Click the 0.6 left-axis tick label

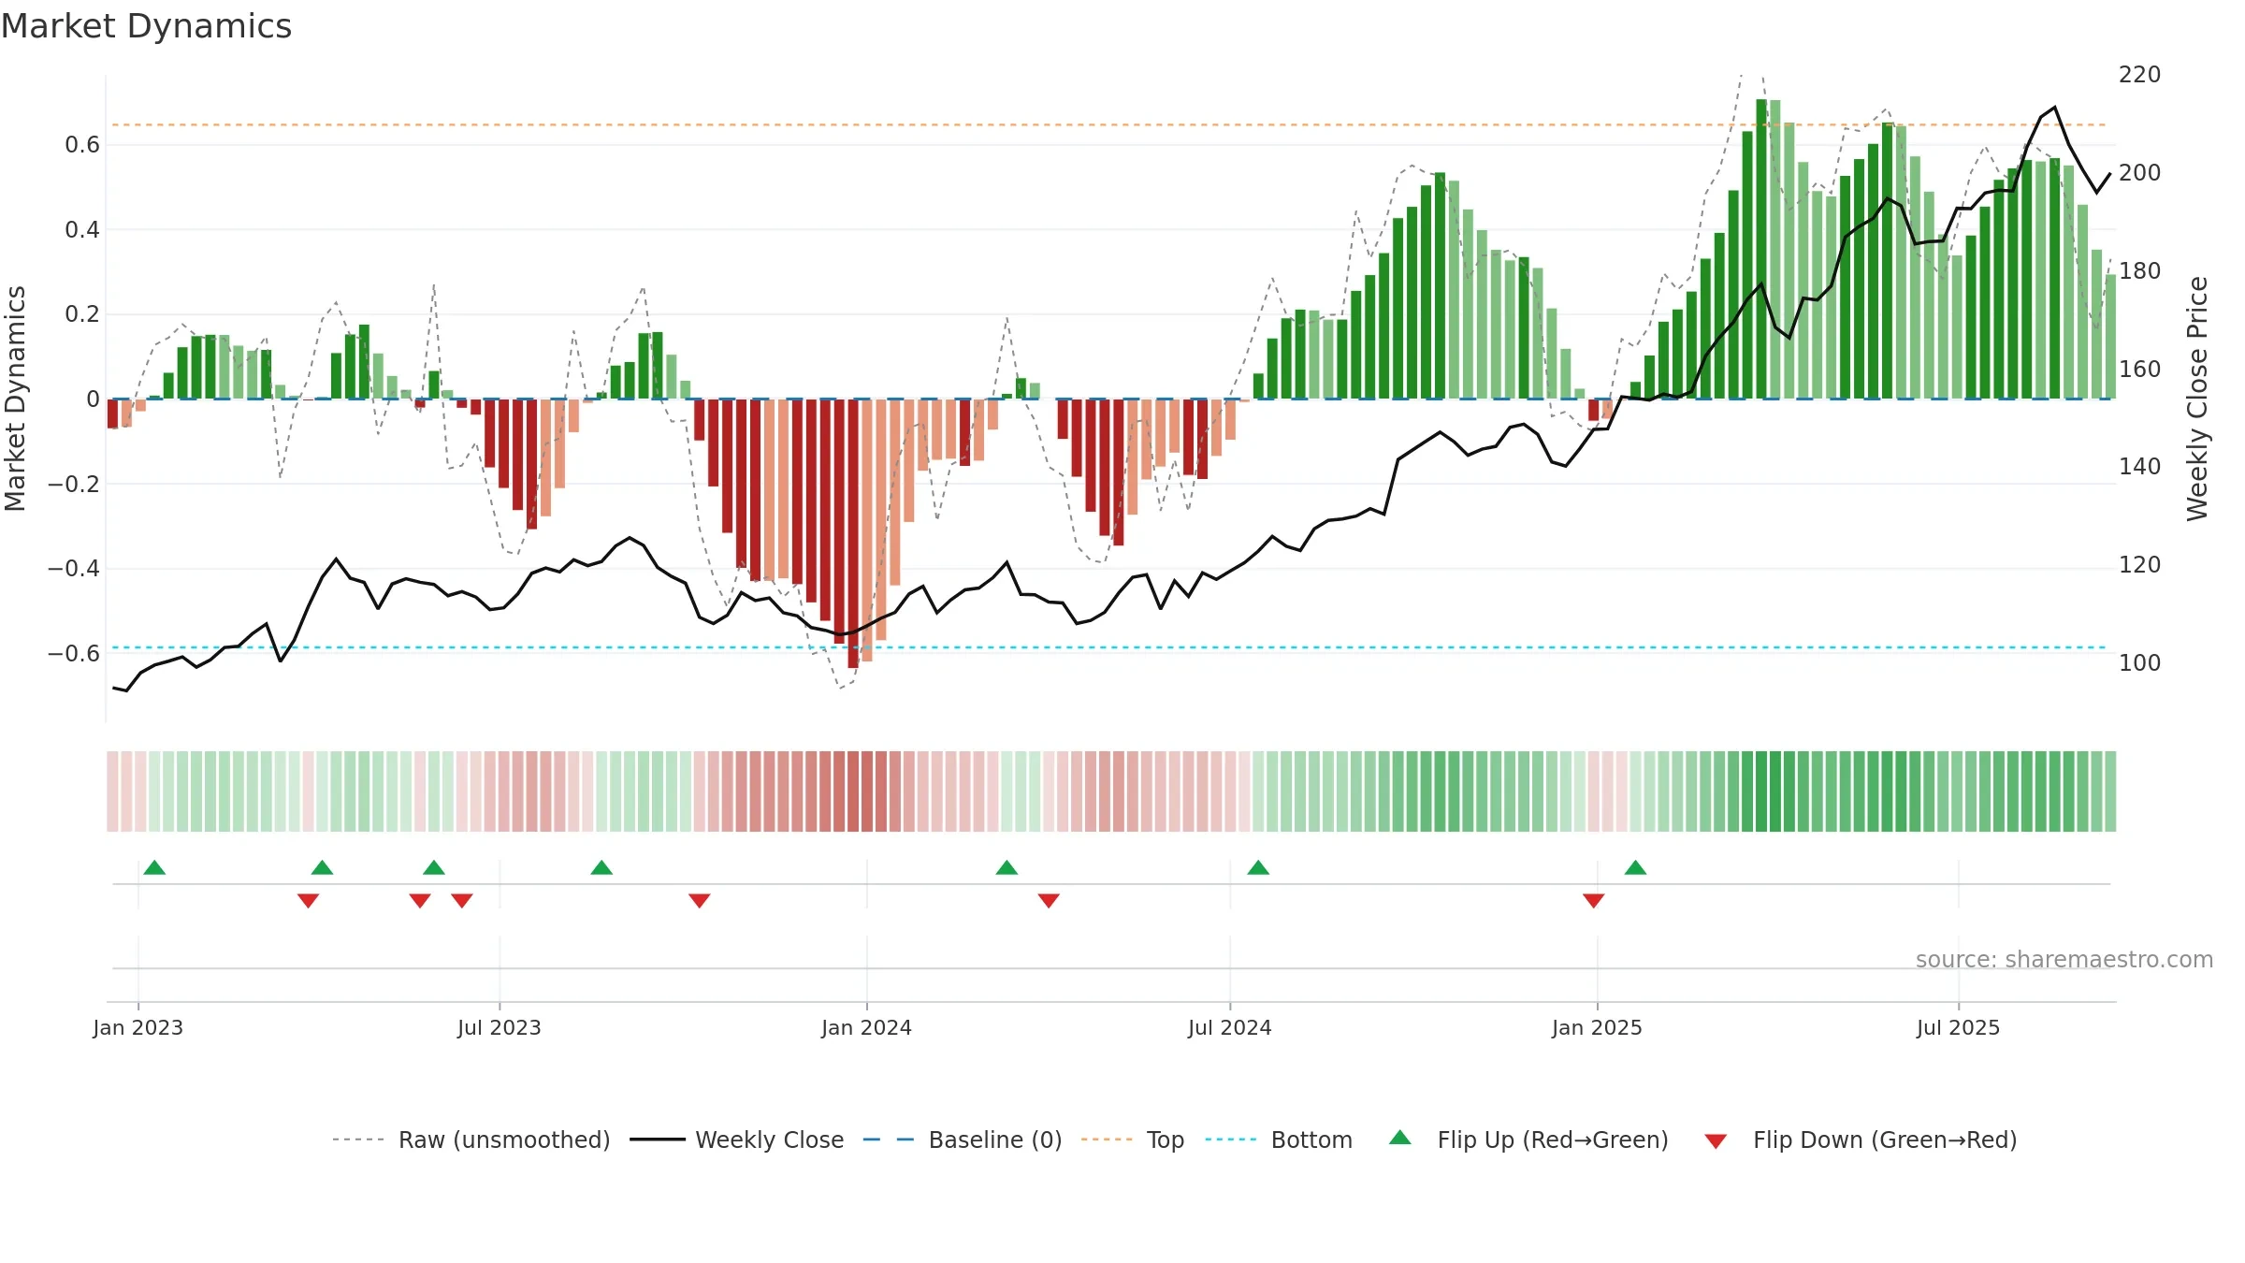(82, 144)
